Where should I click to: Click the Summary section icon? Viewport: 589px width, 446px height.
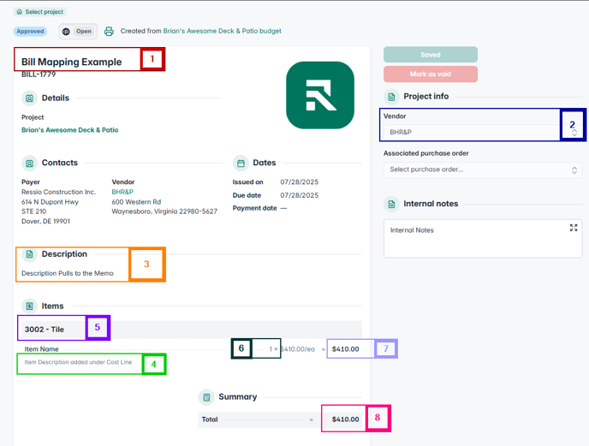pos(206,397)
